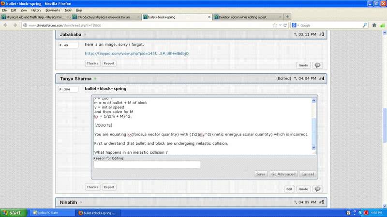Image resolution: width=387 pixels, height=217 pixels.
Task: Click inside the post edit text area
Action: point(202,126)
